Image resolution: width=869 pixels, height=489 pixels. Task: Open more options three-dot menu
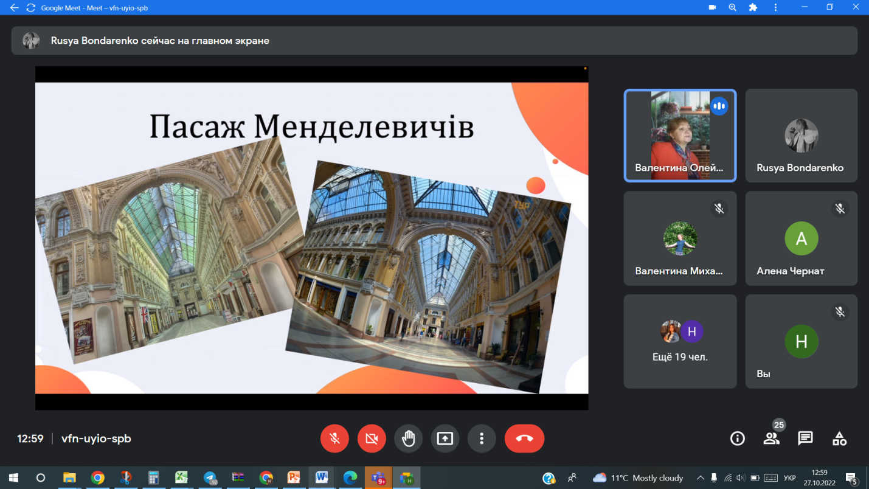coord(482,439)
